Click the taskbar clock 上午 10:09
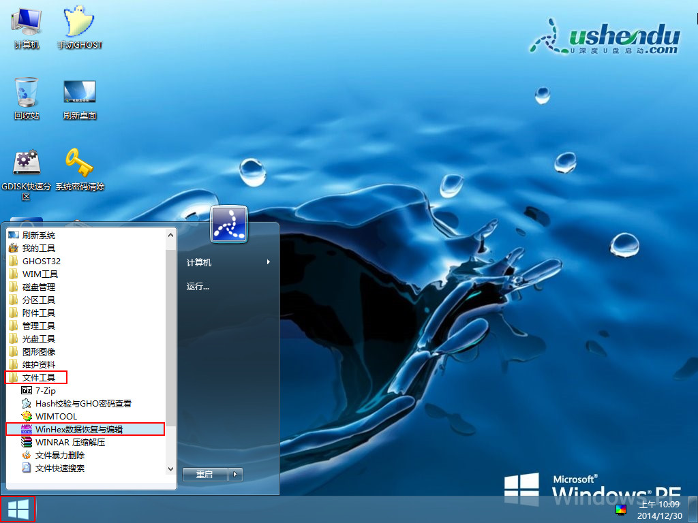 tap(660, 505)
